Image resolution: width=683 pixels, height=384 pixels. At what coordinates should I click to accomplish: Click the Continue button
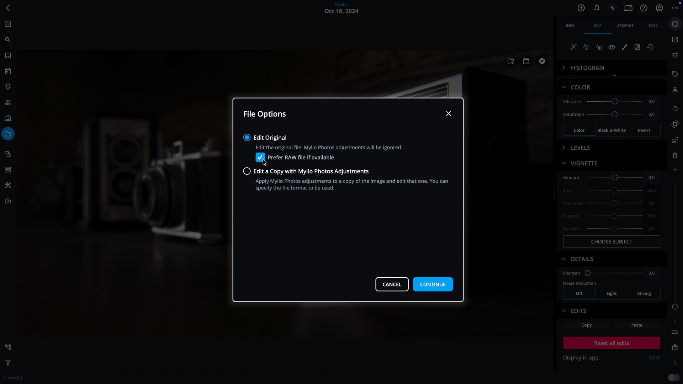[433, 284]
